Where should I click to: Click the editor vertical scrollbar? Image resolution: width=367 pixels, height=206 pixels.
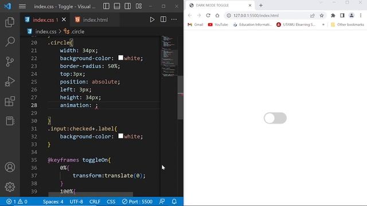click(180, 98)
